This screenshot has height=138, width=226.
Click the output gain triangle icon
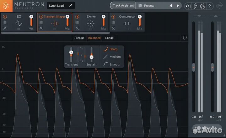[x=216, y=16]
